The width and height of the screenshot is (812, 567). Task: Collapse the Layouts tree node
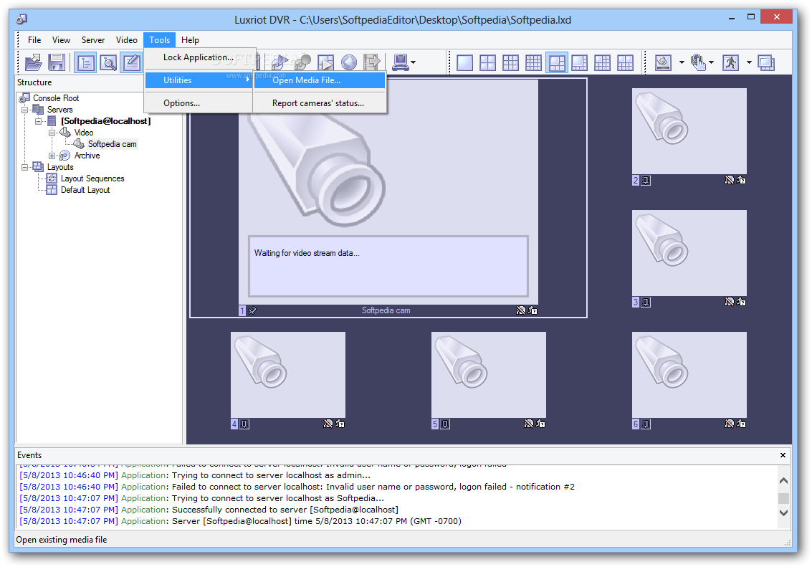pos(24,167)
